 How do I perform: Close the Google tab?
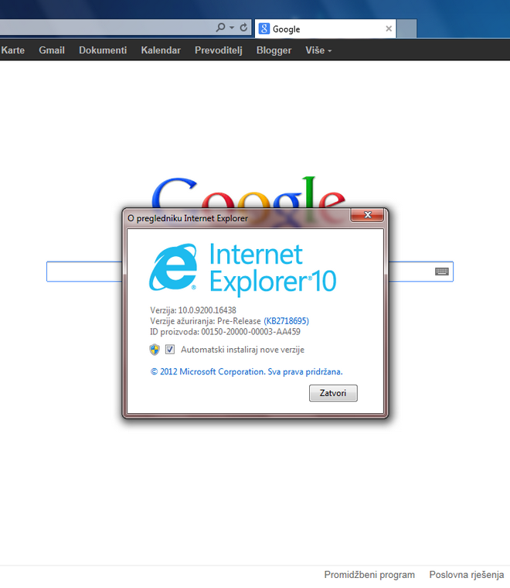[x=389, y=29]
